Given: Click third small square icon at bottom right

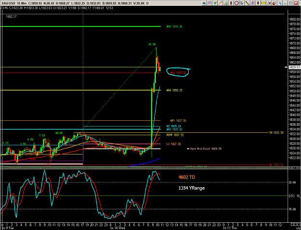Looking at the screenshot, I should pos(298,224).
